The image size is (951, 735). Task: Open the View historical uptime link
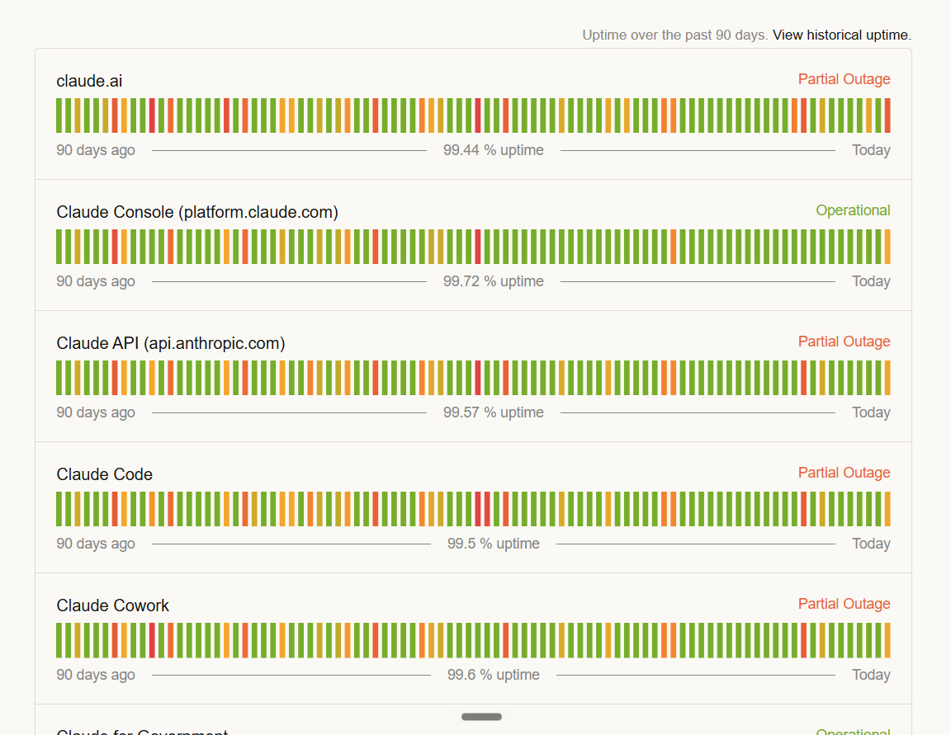(842, 35)
